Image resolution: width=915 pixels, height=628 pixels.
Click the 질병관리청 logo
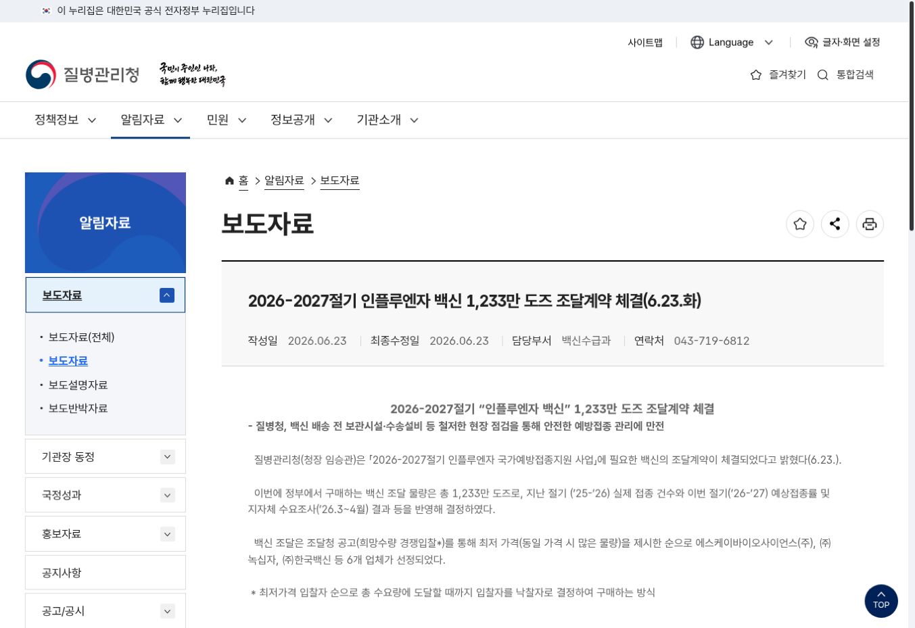point(83,74)
